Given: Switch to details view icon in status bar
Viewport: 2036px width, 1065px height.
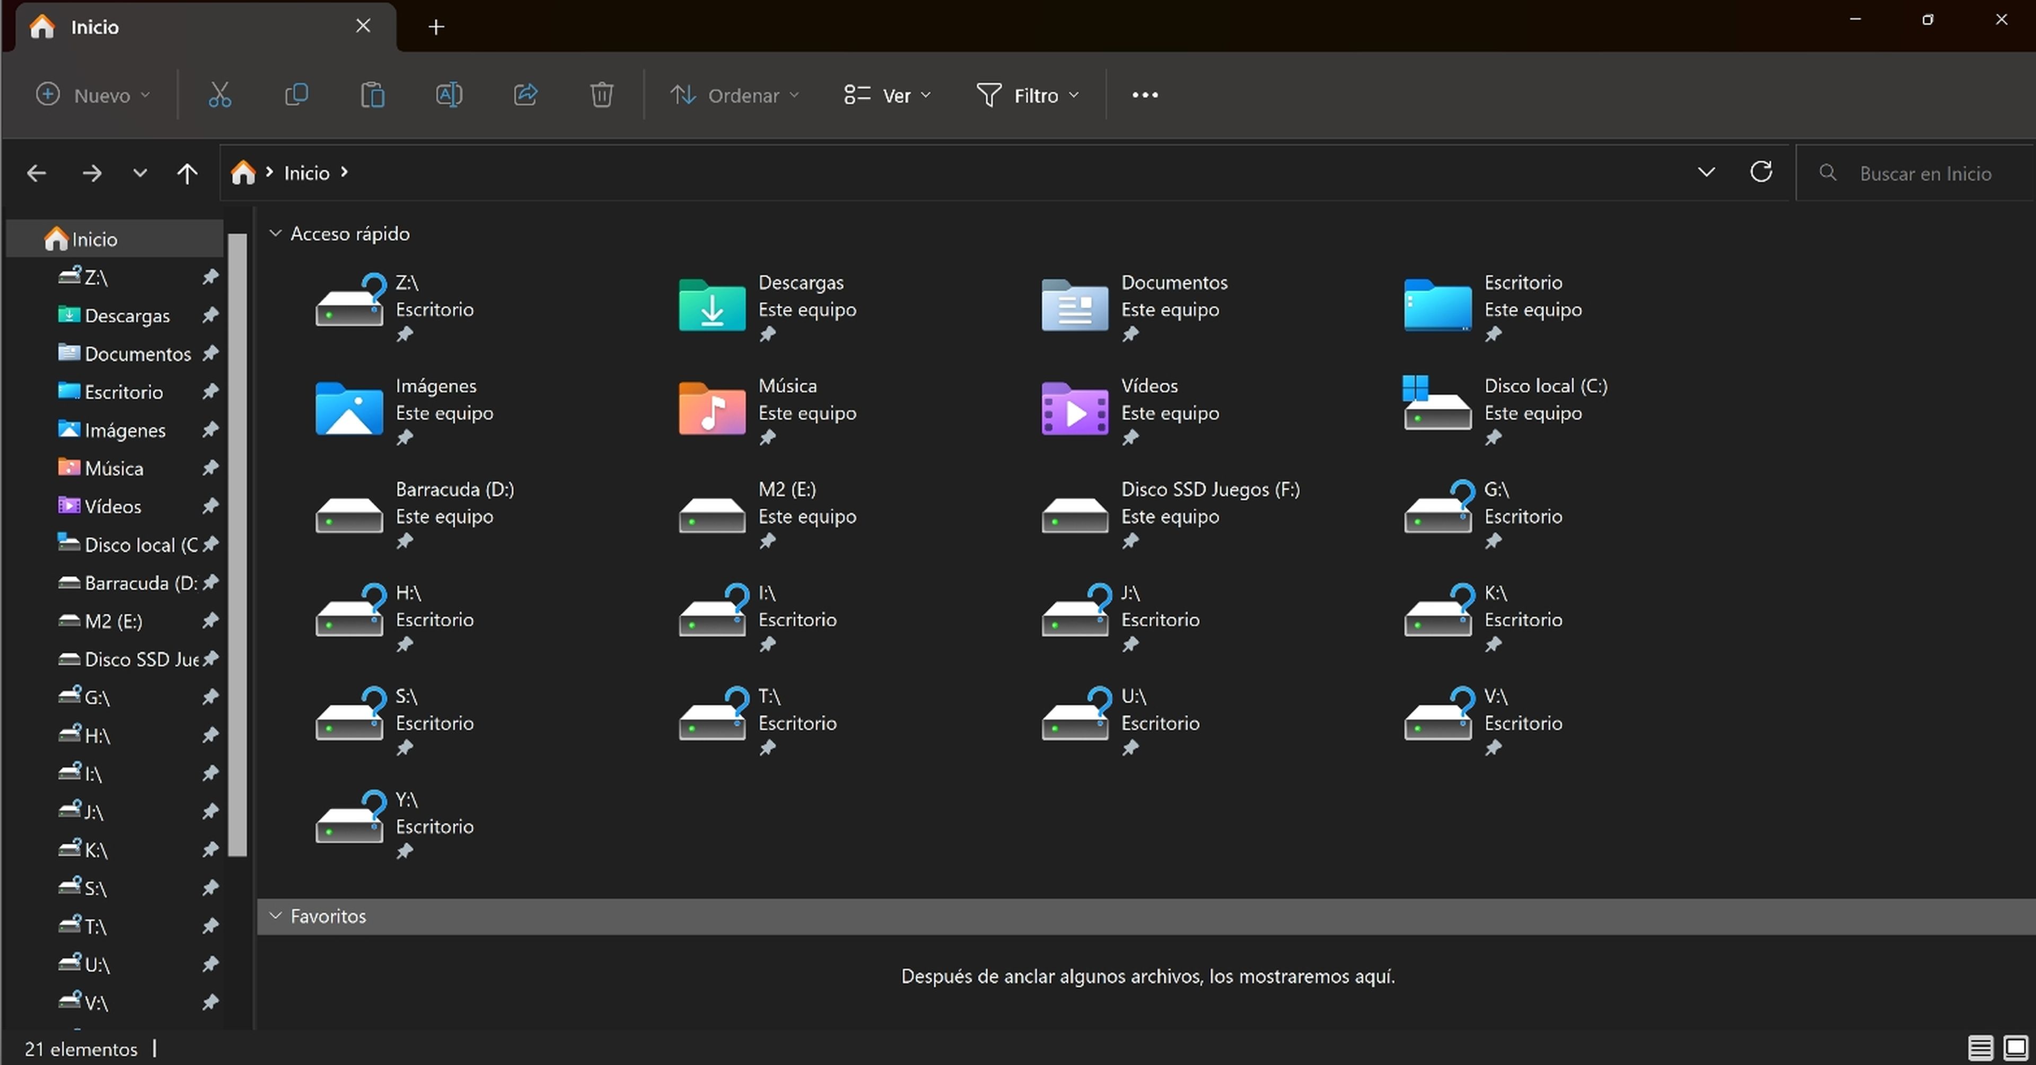Looking at the screenshot, I should [1980, 1049].
